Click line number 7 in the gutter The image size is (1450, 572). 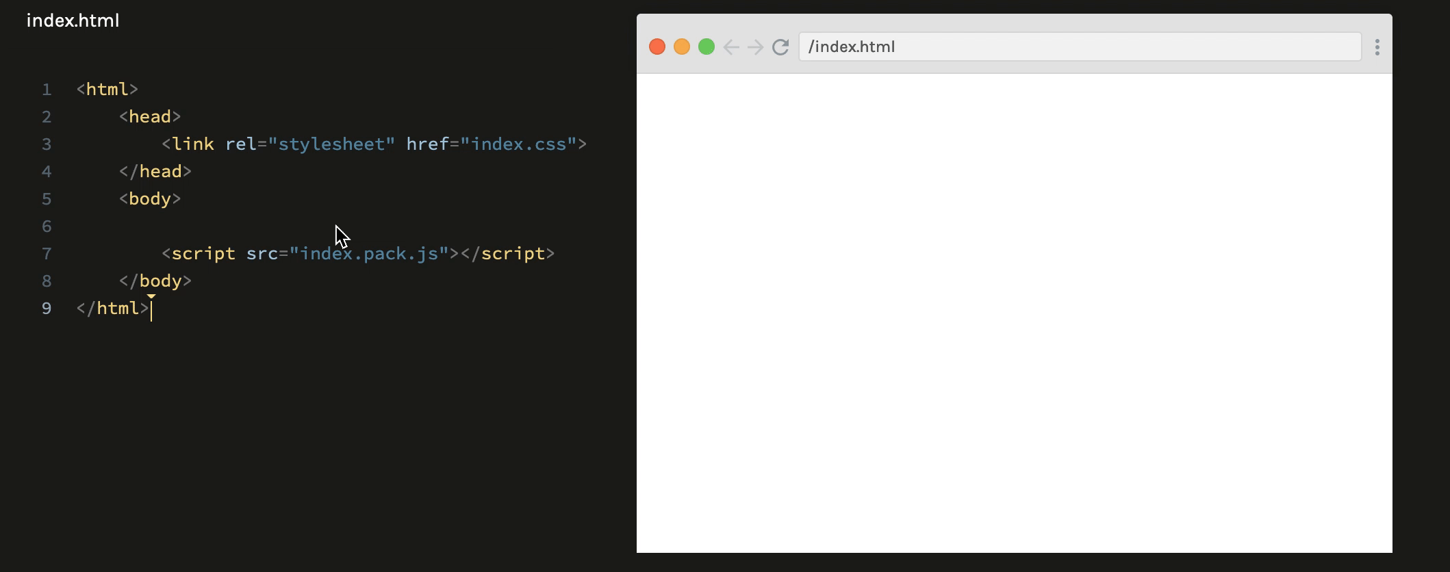pos(47,254)
